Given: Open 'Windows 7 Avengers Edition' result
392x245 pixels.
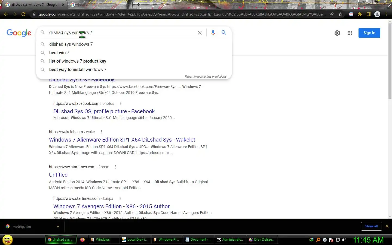Looking at the screenshot, I should [111, 206].
